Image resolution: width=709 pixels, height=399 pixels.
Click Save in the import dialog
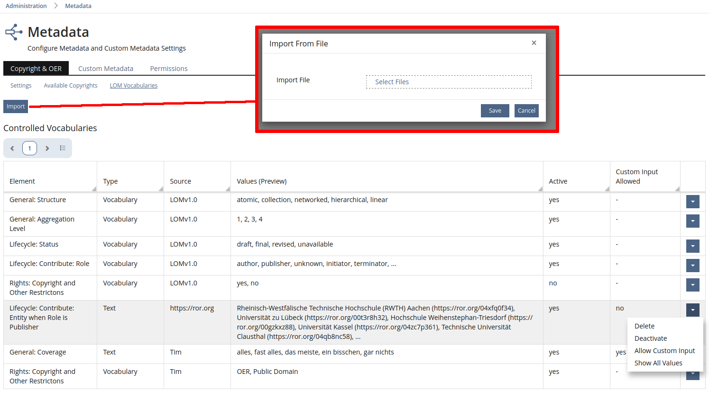tap(495, 111)
